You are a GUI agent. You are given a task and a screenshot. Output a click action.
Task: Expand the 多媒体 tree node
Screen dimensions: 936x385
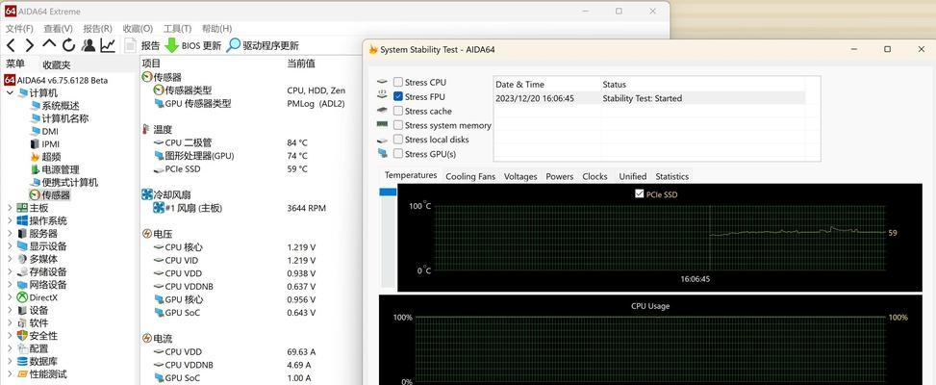(x=10, y=259)
